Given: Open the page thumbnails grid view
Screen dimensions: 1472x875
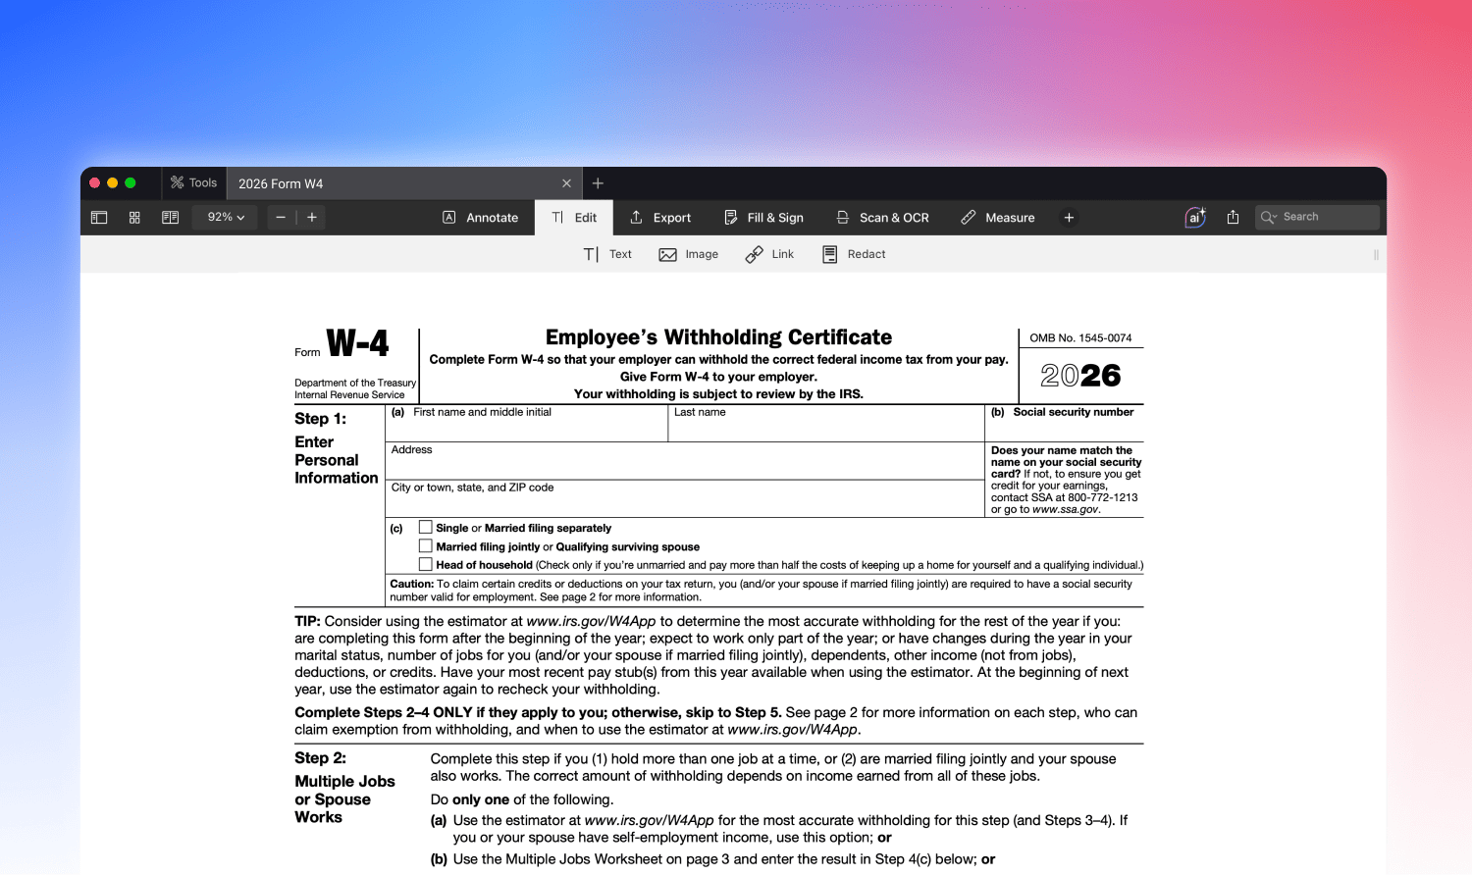Looking at the screenshot, I should click(134, 218).
